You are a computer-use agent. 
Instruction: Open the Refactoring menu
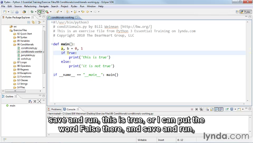pos(30,6)
